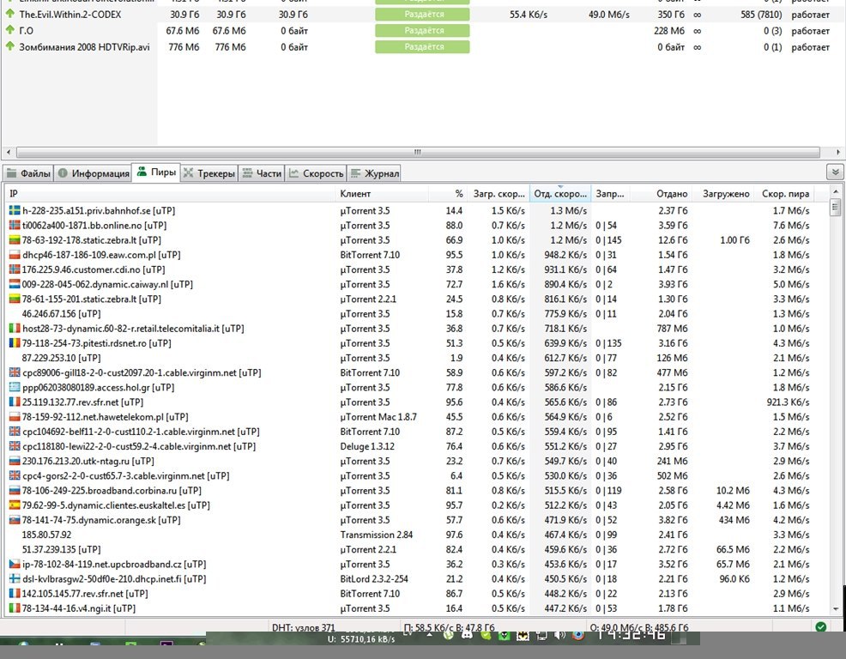This screenshot has height=659, width=846.
Task: Sort peers by the IP column header
Action: [171, 193]
